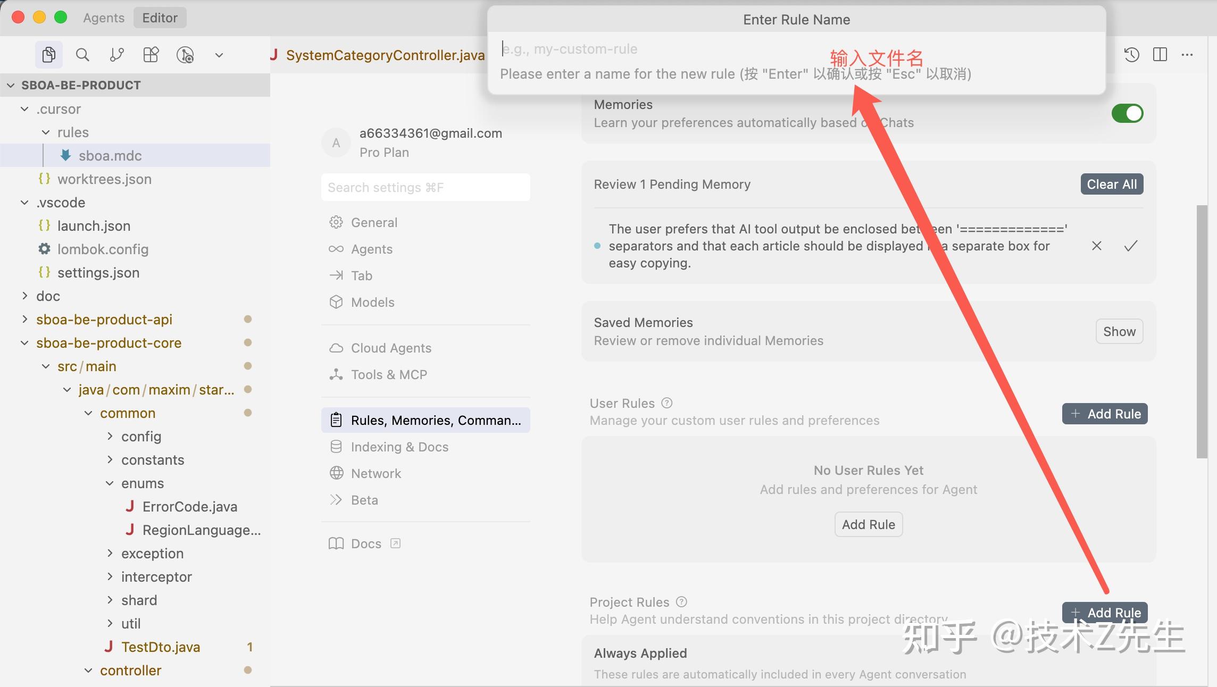Open the Explorer files icon
Screen dimensions: 1217x687
49,55
